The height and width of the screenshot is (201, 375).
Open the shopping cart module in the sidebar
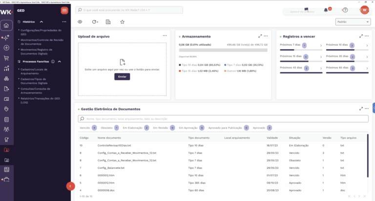click(6, 58)
